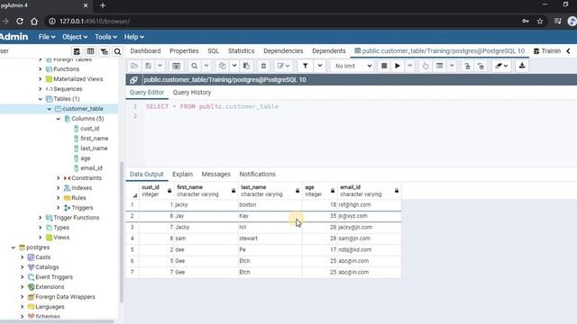Collapse the Columns (5) tree node
Viewport: 577px width, 324px height.
coord(58,119)
